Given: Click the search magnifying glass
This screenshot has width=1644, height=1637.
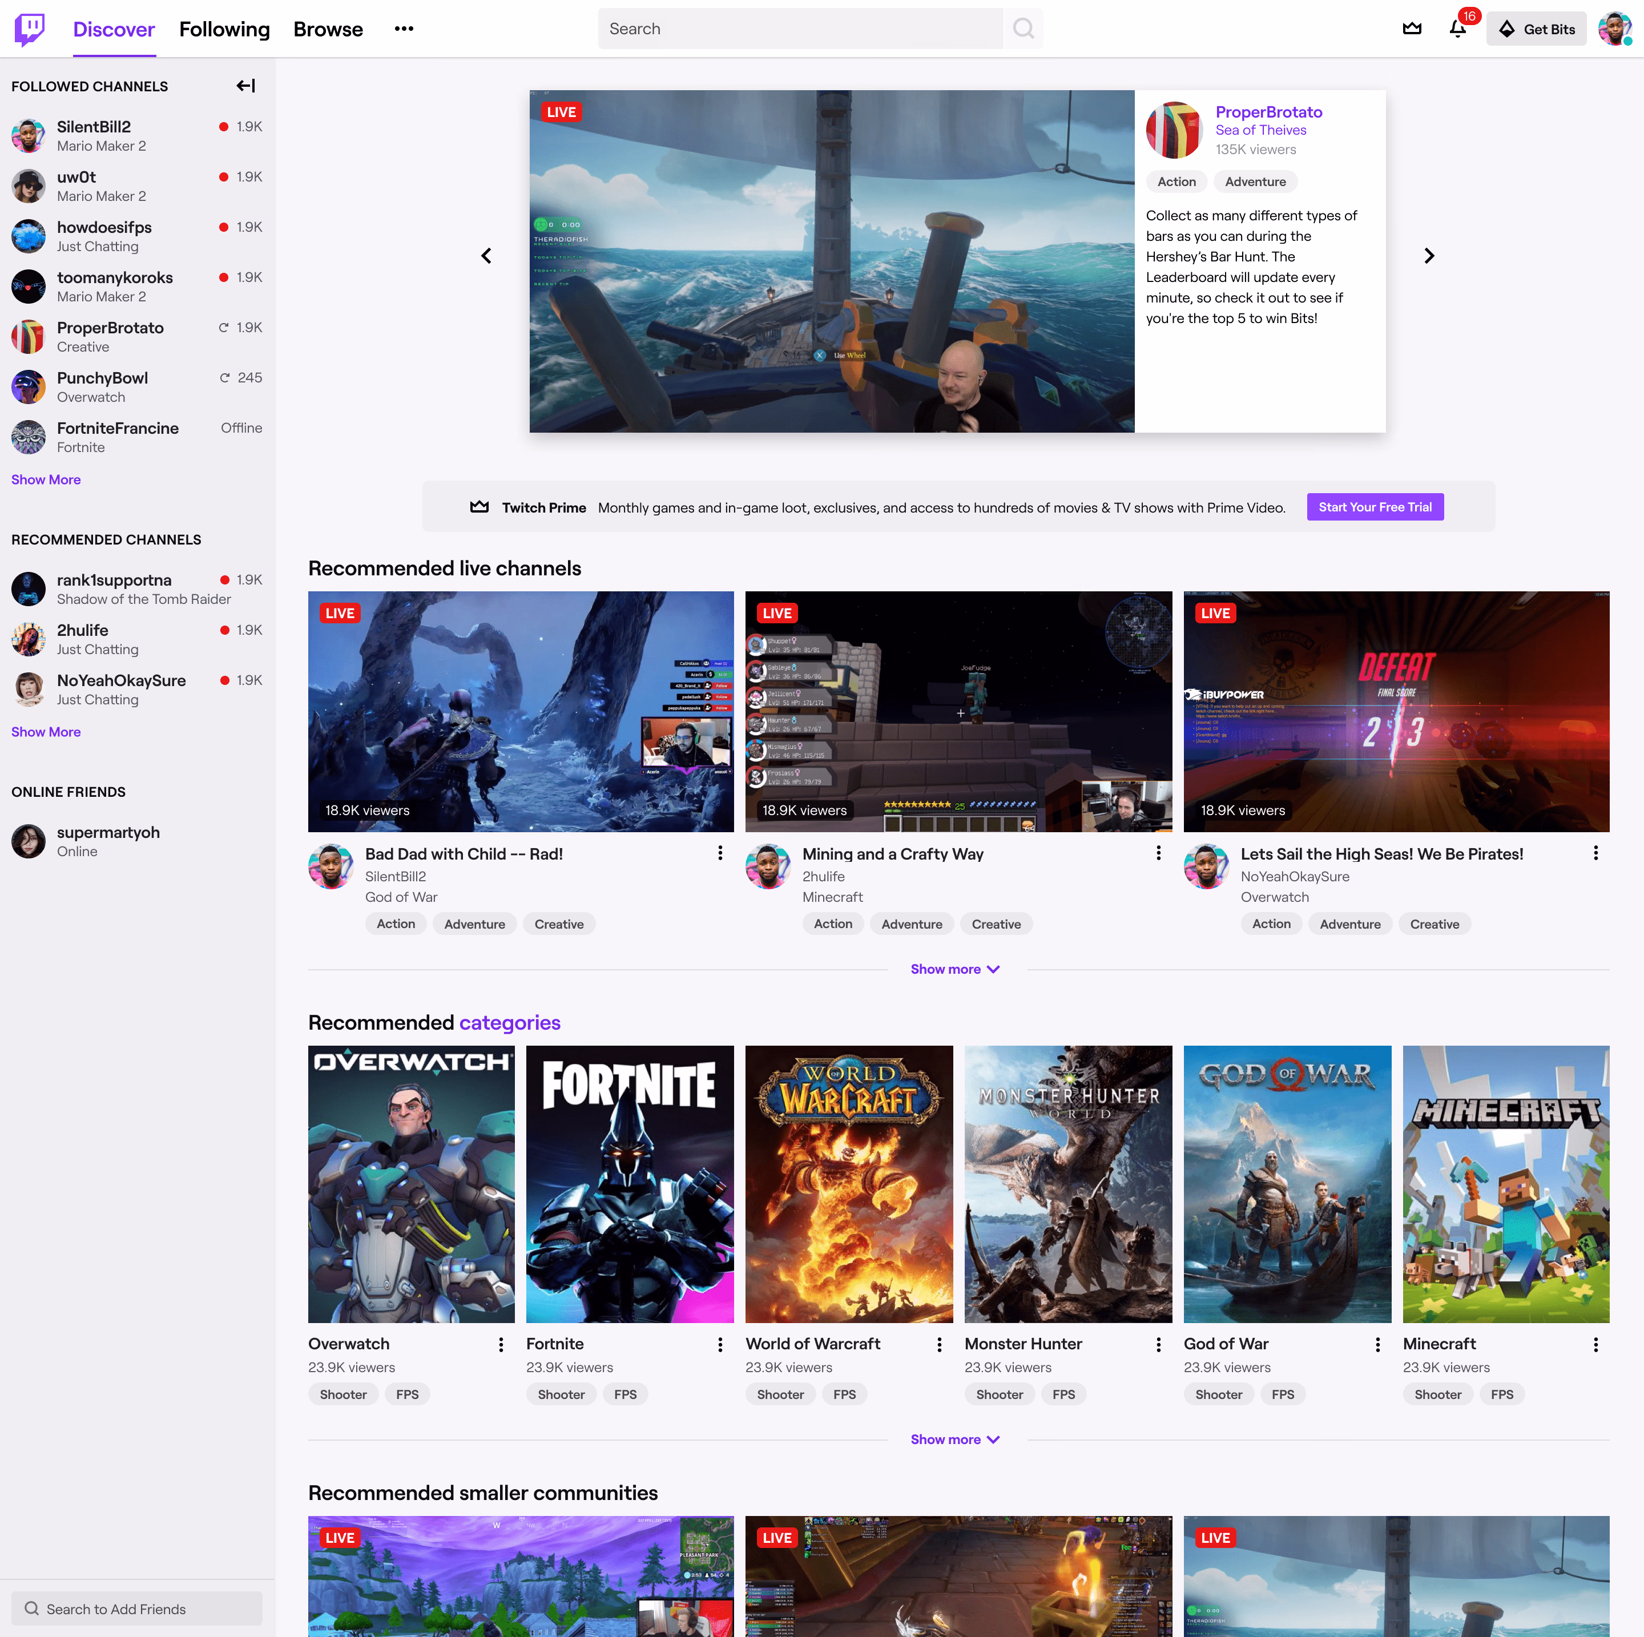Looking at the screenshot, I should pyautogui.click(x=1024, y=28).
